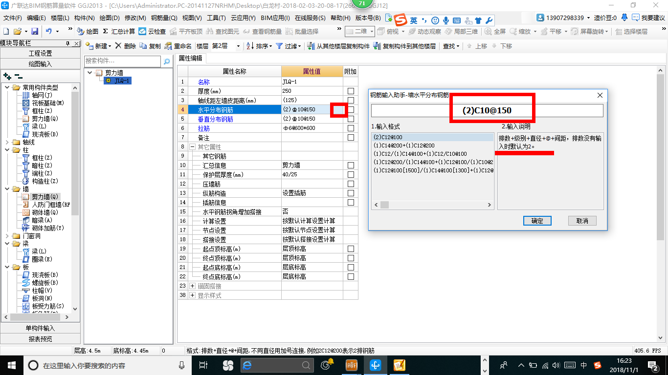Click the 绘图 drawing tool button
This screenshot has width=668, height=375.
coord(88,31)
